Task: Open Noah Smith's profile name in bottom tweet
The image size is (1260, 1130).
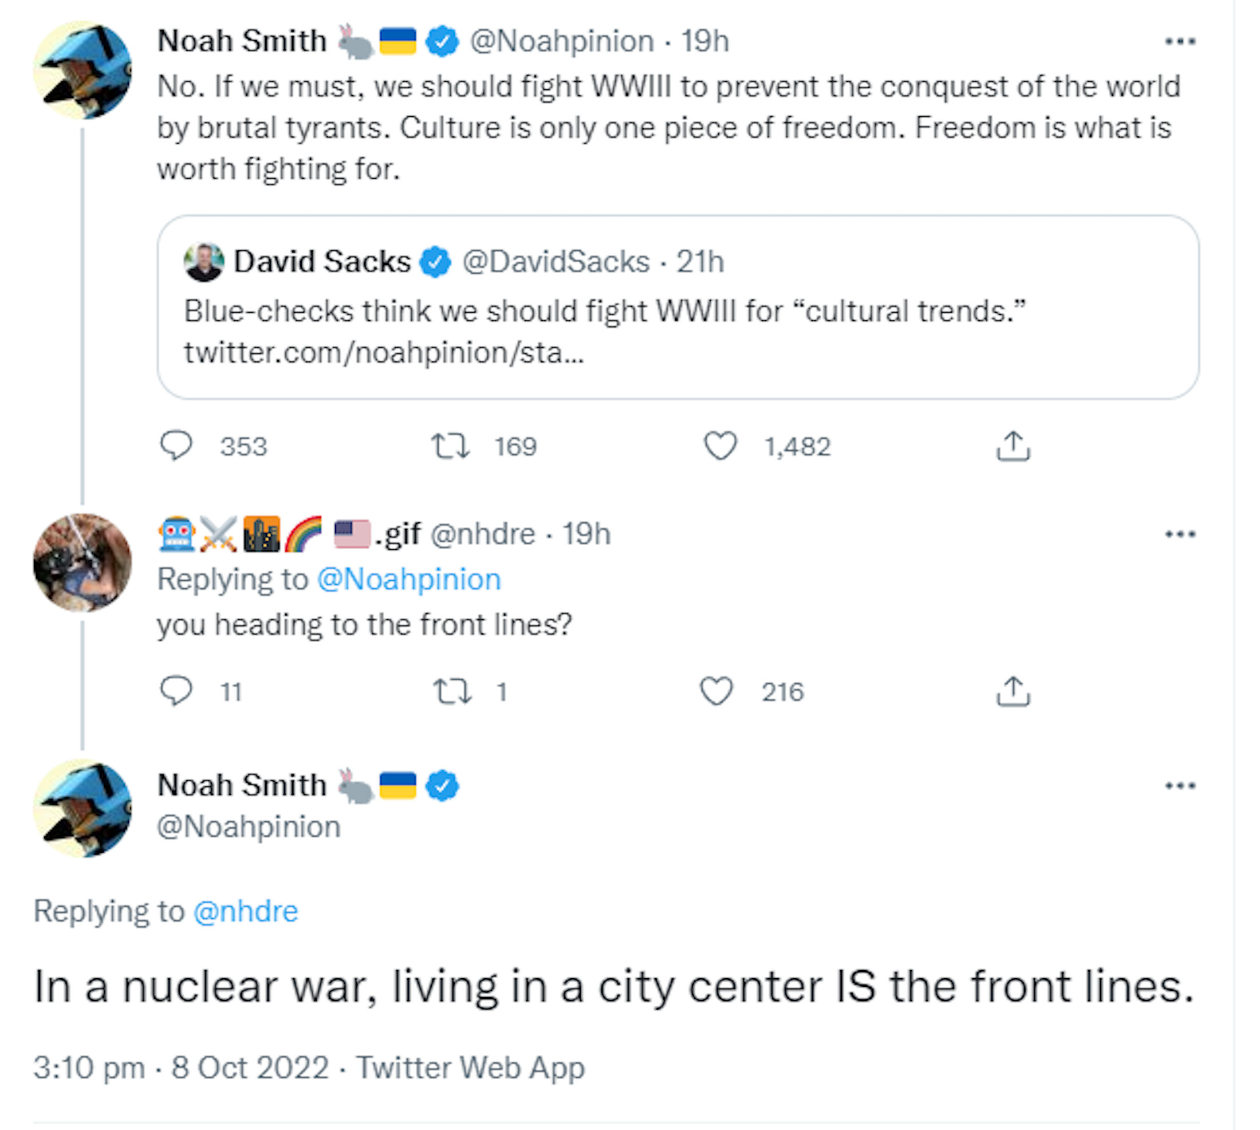Action: tap(242, 785)
